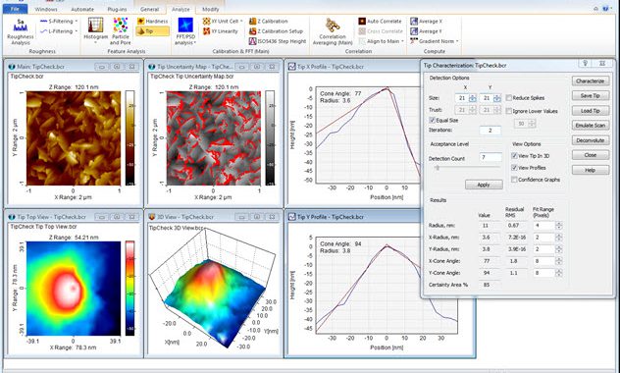620x373 pixels.
Task: Click the Tip Characterization dialog help icon
Action: click(x=586, y=63)
